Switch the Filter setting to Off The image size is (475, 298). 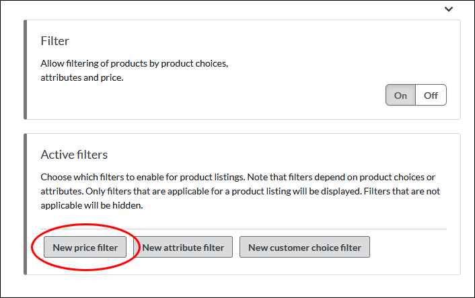click(431, 95)
